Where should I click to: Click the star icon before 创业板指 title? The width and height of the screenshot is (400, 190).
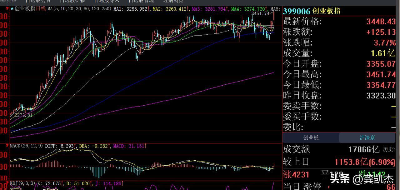click(x=12, y=9)
